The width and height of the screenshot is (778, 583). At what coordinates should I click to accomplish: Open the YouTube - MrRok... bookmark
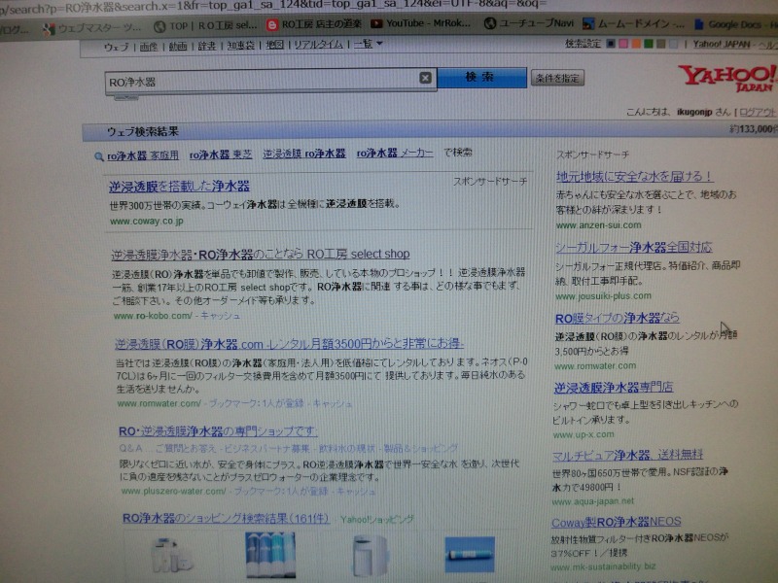[x=421, y=23]
